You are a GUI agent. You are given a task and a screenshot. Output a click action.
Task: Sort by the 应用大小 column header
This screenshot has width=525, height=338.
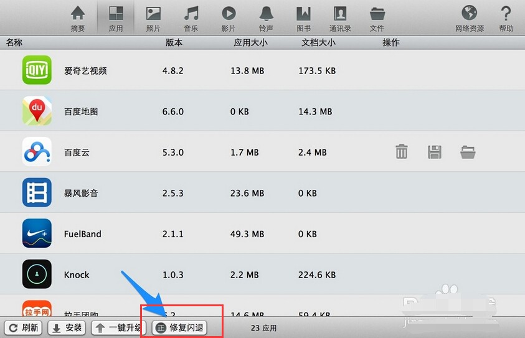tap(250, 42)
